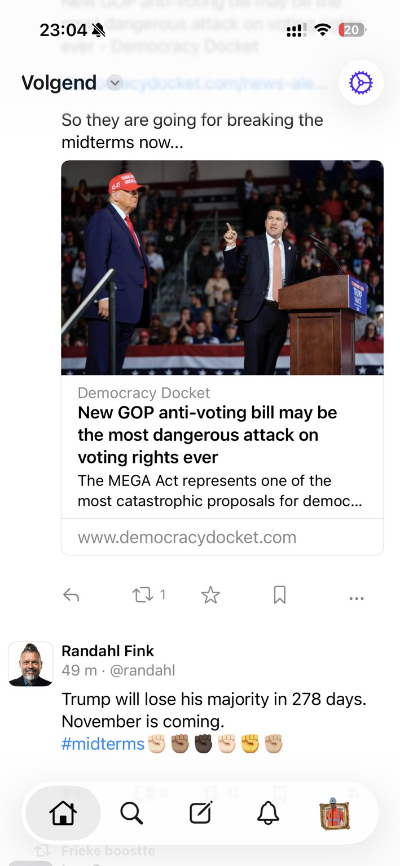Viewport: 400px width, 866px height.
Task: Bookmark the Democracy Docket post
Action: click(279, 595)
